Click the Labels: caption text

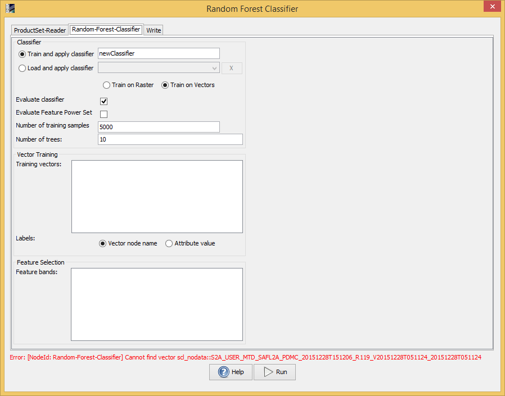[x=25, y=238]
